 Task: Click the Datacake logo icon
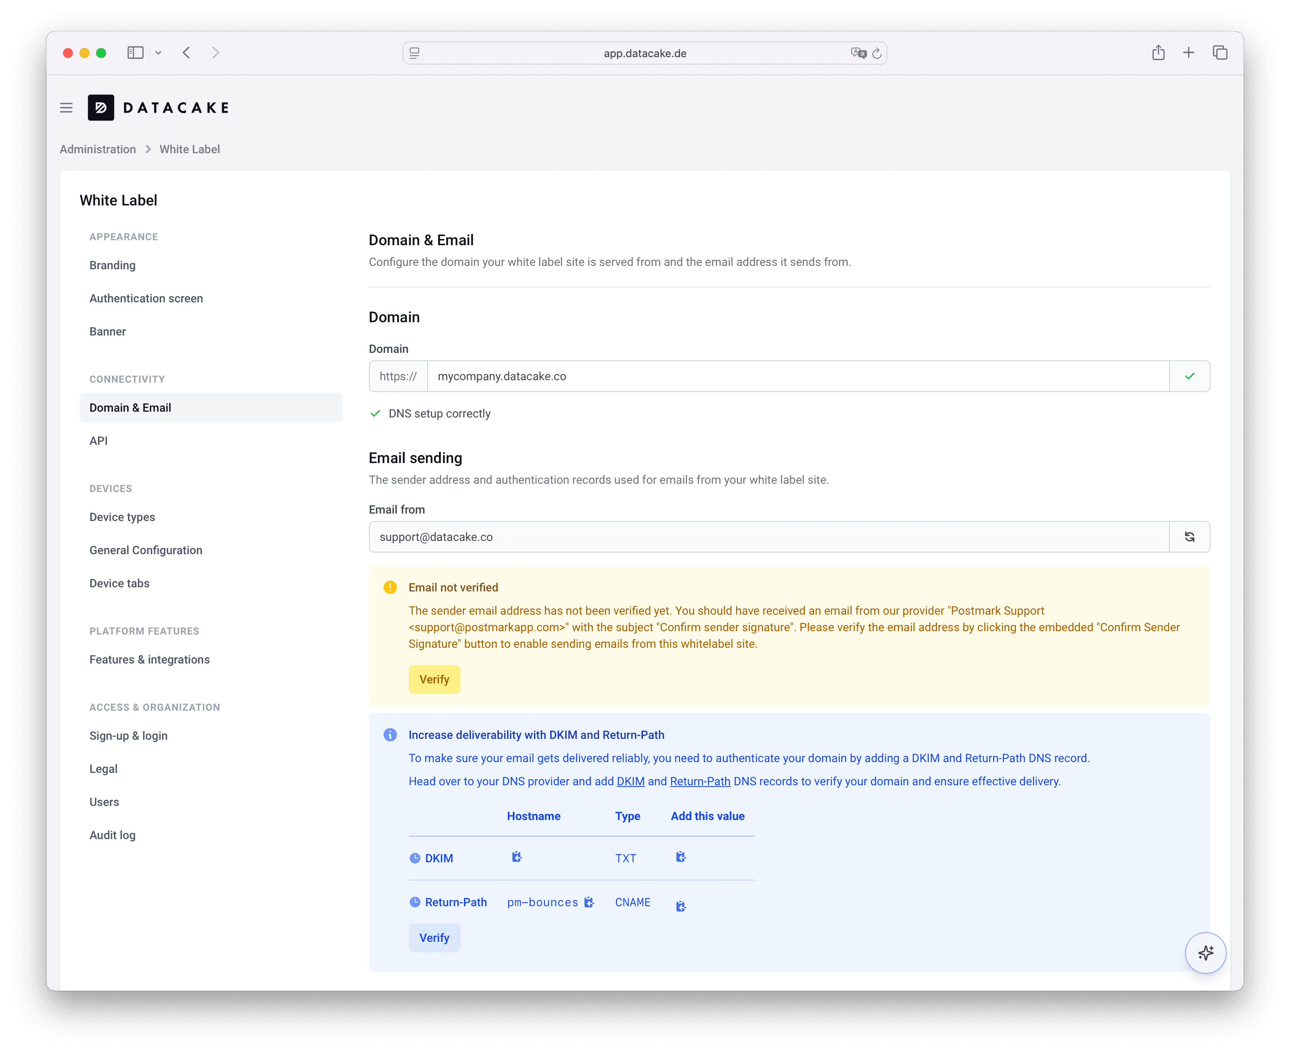pos(101,108)
